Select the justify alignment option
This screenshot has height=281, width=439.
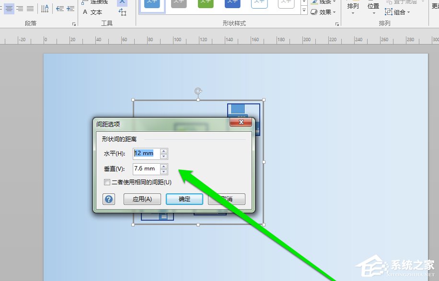coord(30,9)
